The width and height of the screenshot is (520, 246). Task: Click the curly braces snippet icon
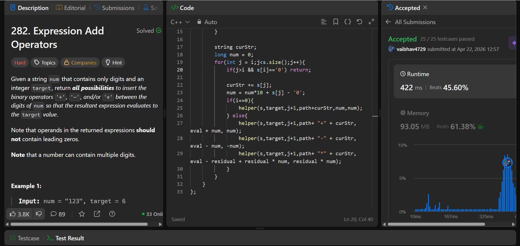[348, 22]
